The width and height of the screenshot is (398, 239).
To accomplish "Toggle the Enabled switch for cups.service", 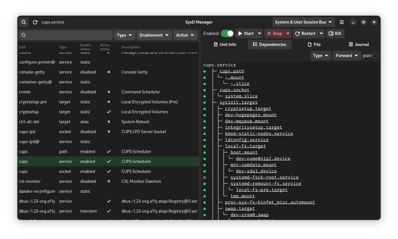I will point(227,33).
